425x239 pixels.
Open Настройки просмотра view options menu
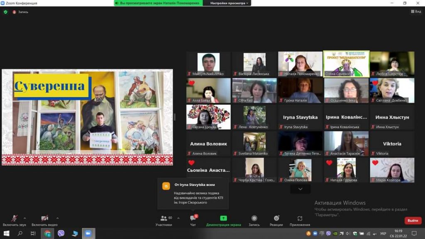229,3
